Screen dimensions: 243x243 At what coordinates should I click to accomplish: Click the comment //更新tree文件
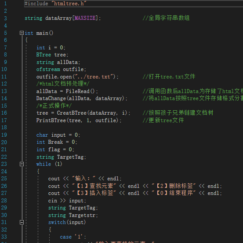[163, 120]
